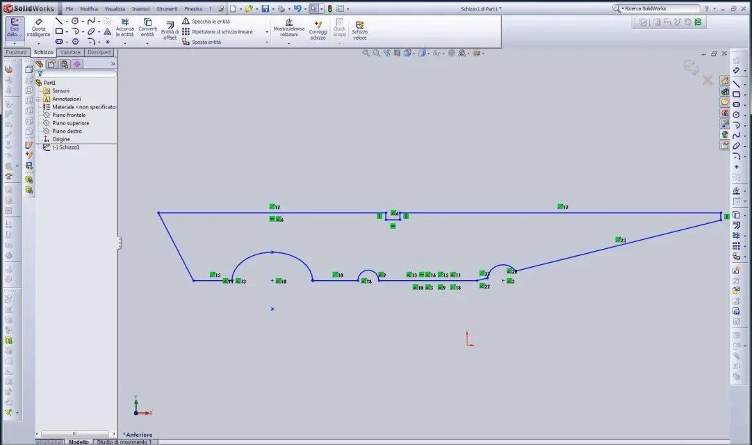
Task: Select the Rectangle sketch tool in ribbon
Action: 59,31
